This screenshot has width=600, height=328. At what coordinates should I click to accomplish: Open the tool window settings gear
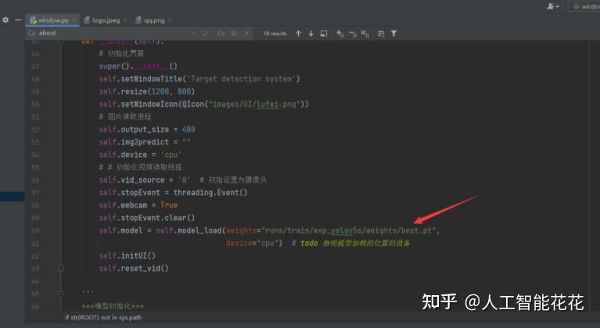tap(5, 20)
